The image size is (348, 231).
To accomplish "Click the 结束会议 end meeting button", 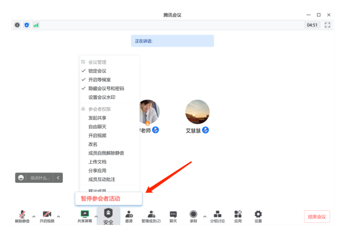I will point(317,216).
